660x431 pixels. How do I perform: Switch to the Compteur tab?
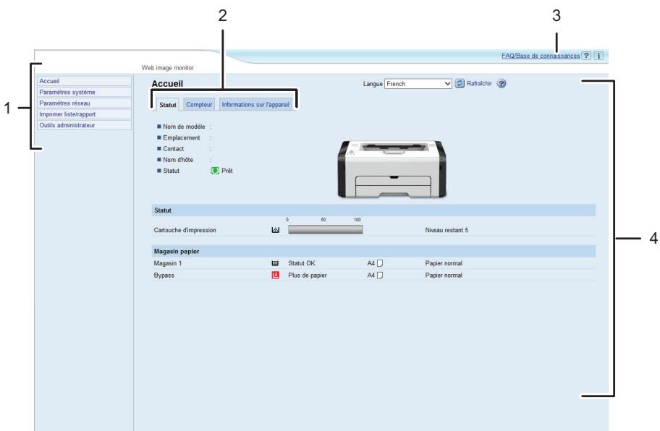199,104
